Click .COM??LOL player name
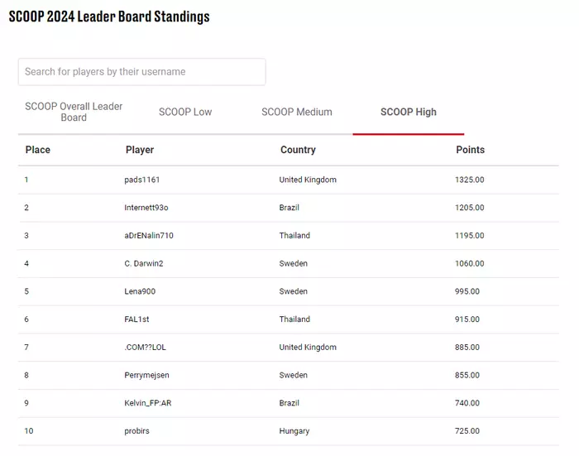 tap(145, 348)
